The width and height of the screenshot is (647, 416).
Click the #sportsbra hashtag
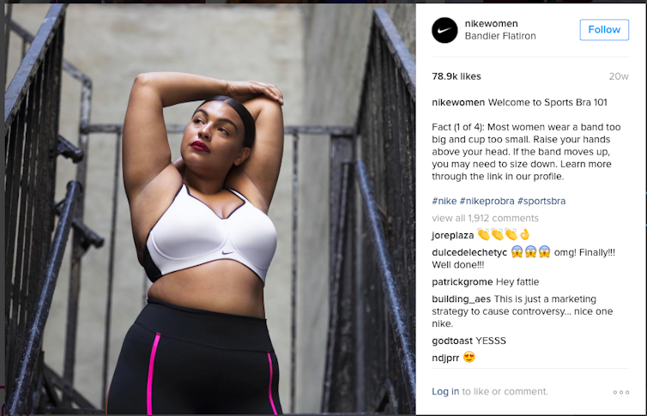click(x=541, y=201)
